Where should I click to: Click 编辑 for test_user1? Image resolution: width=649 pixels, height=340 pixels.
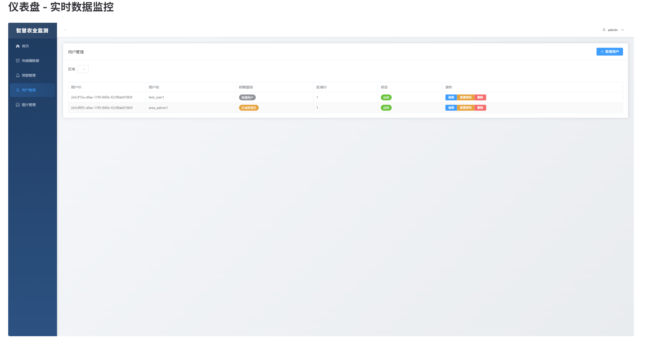pos(451,97)
